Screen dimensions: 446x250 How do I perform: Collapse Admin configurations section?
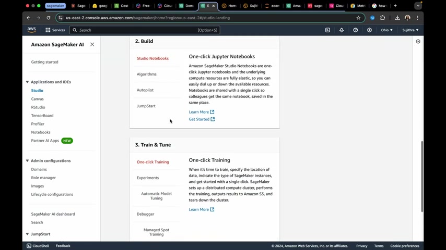click(27, 160)
